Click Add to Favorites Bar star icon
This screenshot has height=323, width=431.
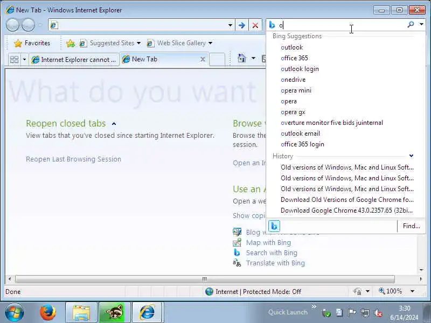pos(71,43)
